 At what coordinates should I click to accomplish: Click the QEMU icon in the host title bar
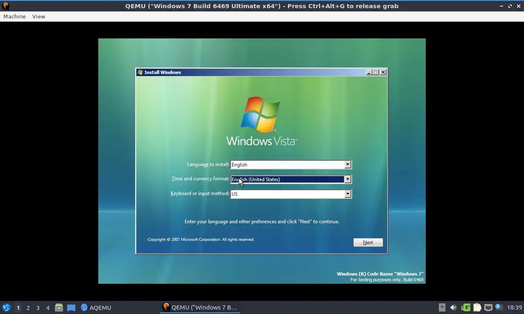tap(6, 6)
